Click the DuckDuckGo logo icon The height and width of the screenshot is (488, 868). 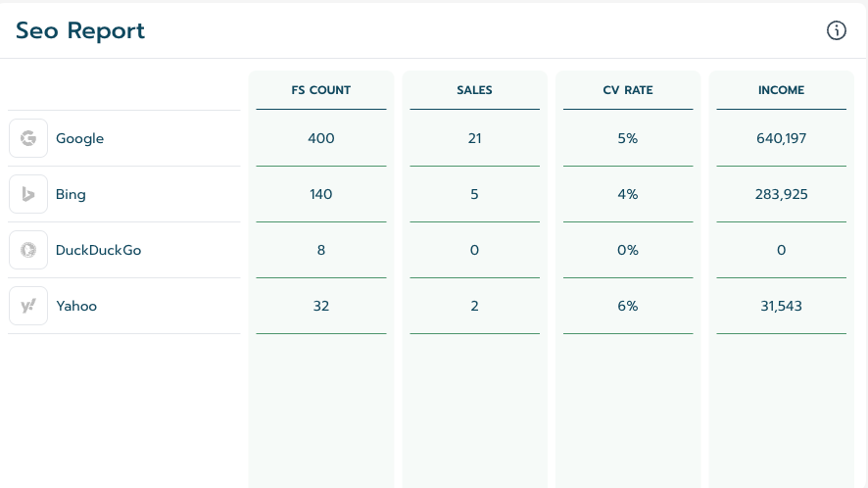coord(28,250)
